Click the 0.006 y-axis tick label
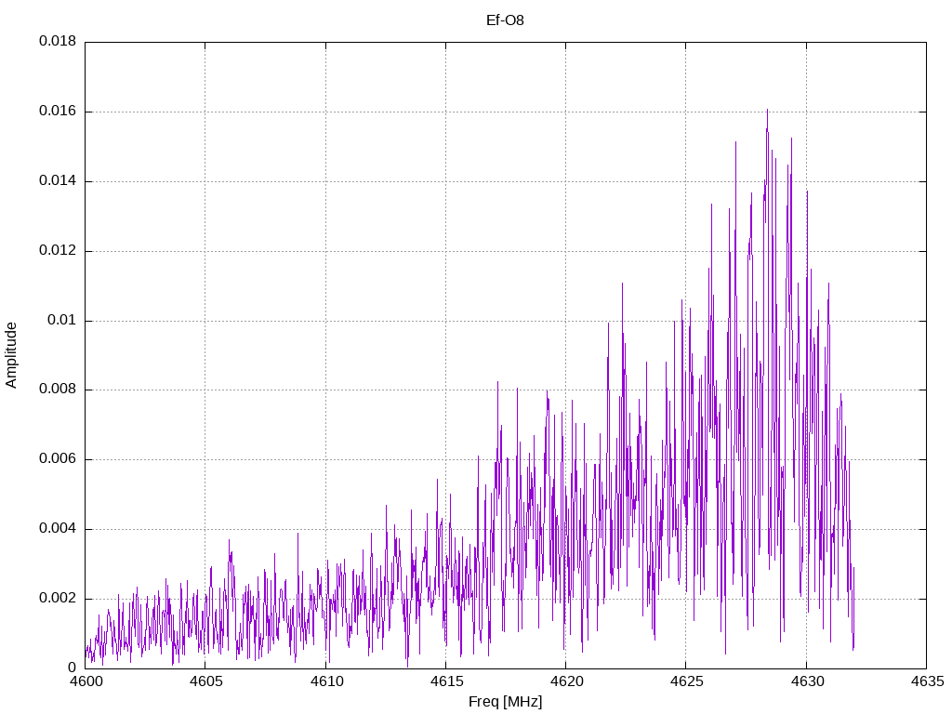This screenshot has width=952, height=714. point(58,459)
